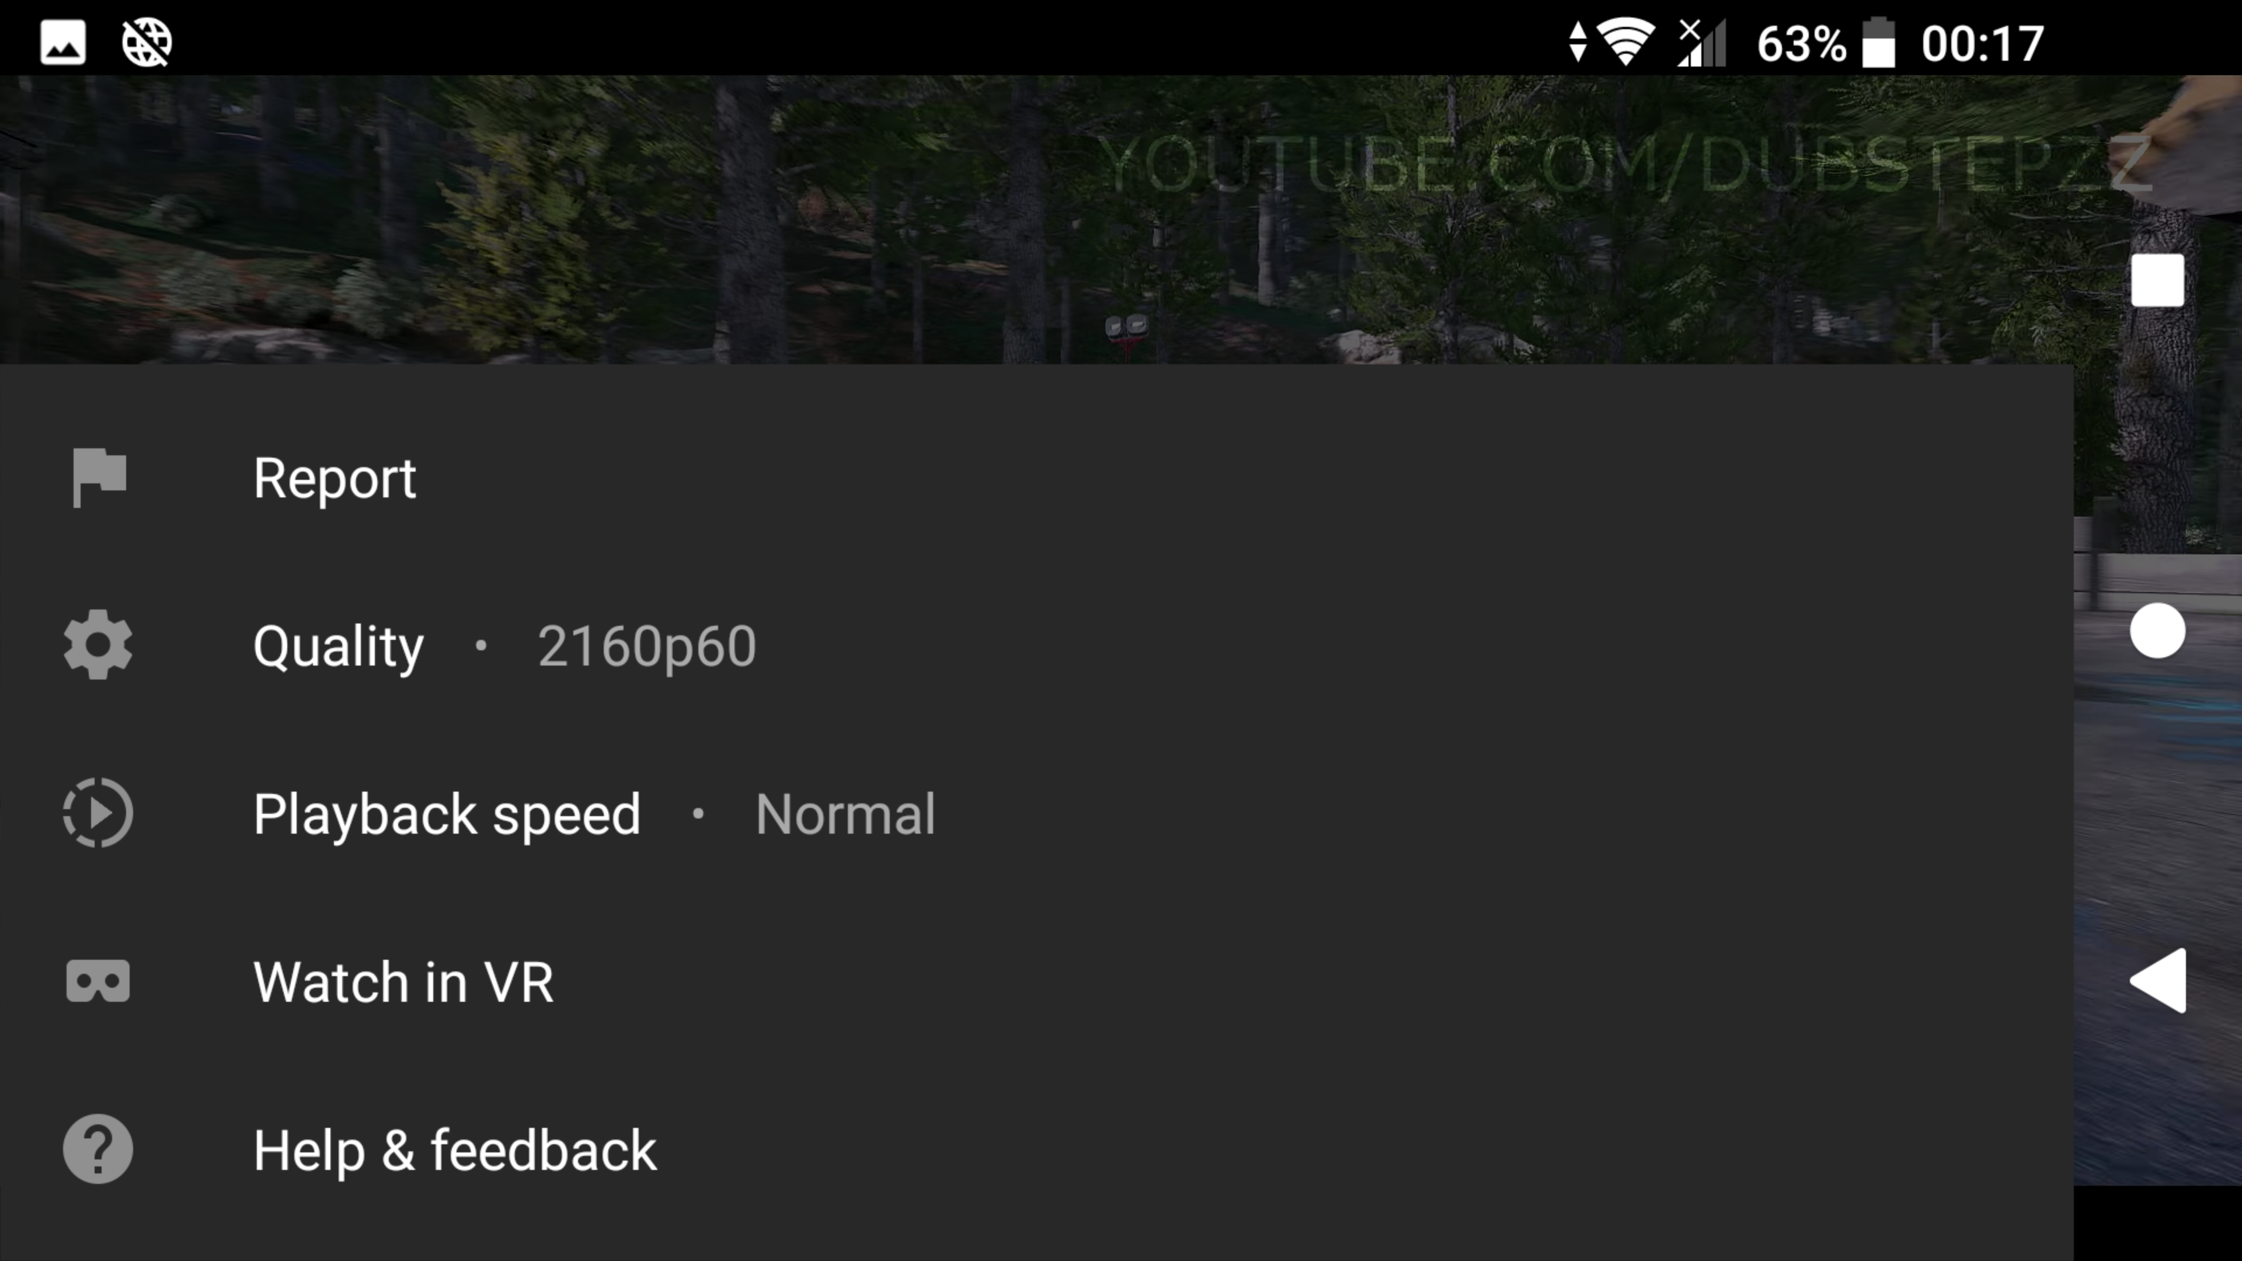This screenshot has height=1261, width=2242.
Task: Open the image notification icon in status bar
Action: pyautogui.click(x=64, y=43)
